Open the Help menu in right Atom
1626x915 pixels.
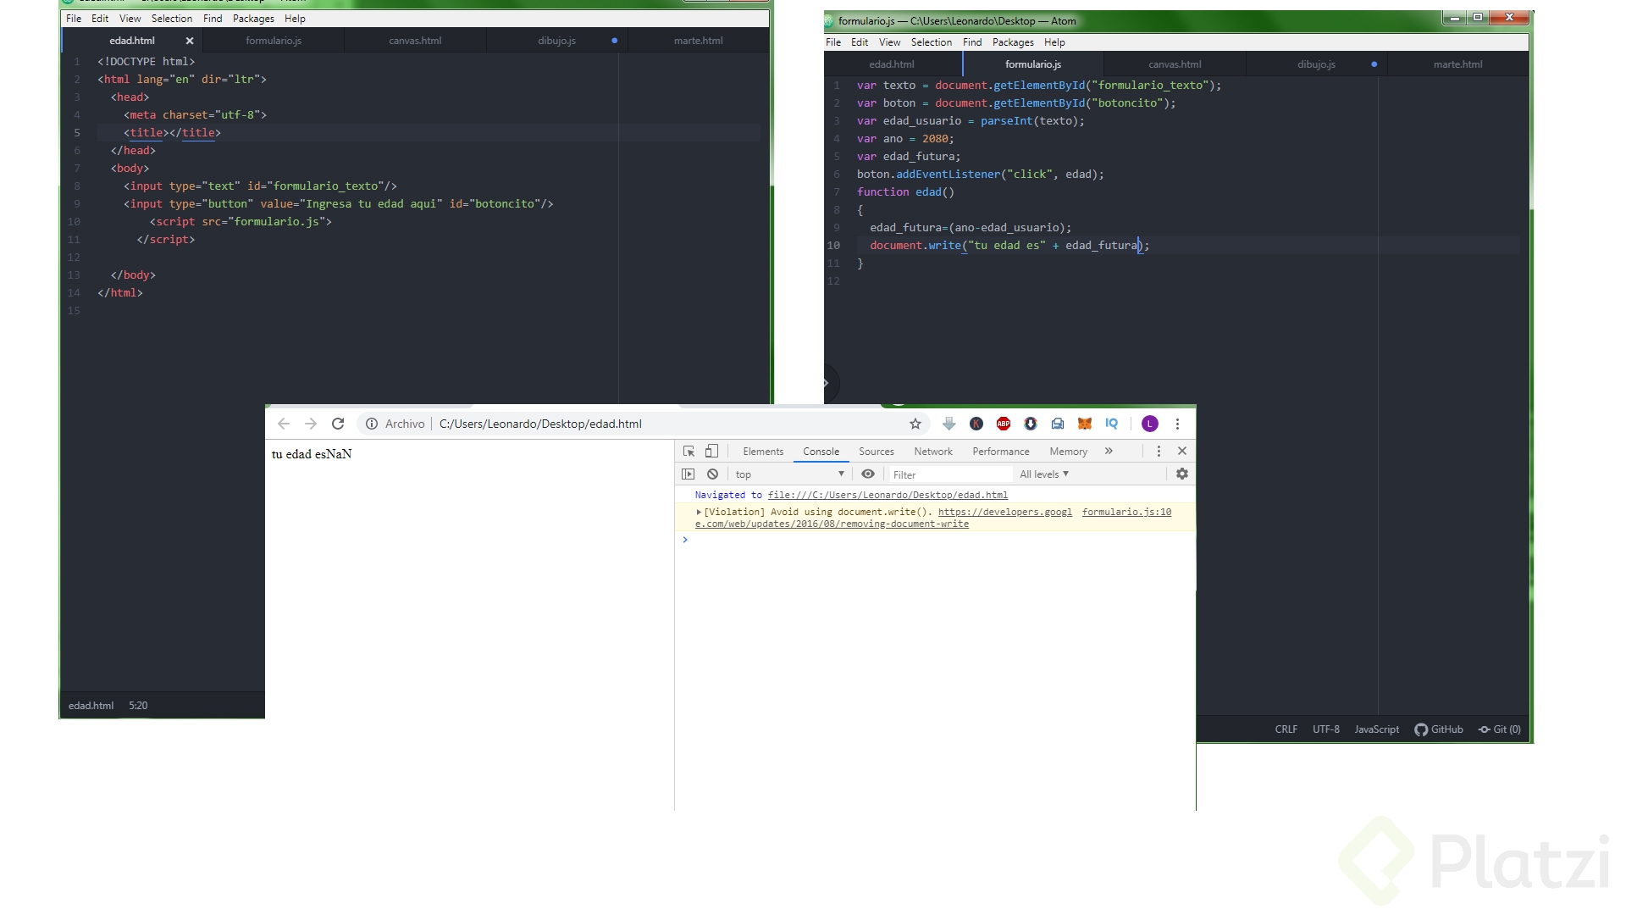[x=1054, y=42]
